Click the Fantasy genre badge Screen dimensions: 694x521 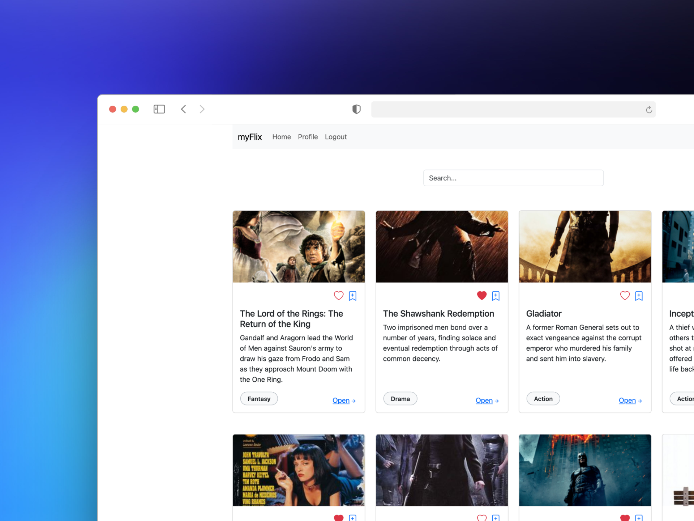[259, 399]
